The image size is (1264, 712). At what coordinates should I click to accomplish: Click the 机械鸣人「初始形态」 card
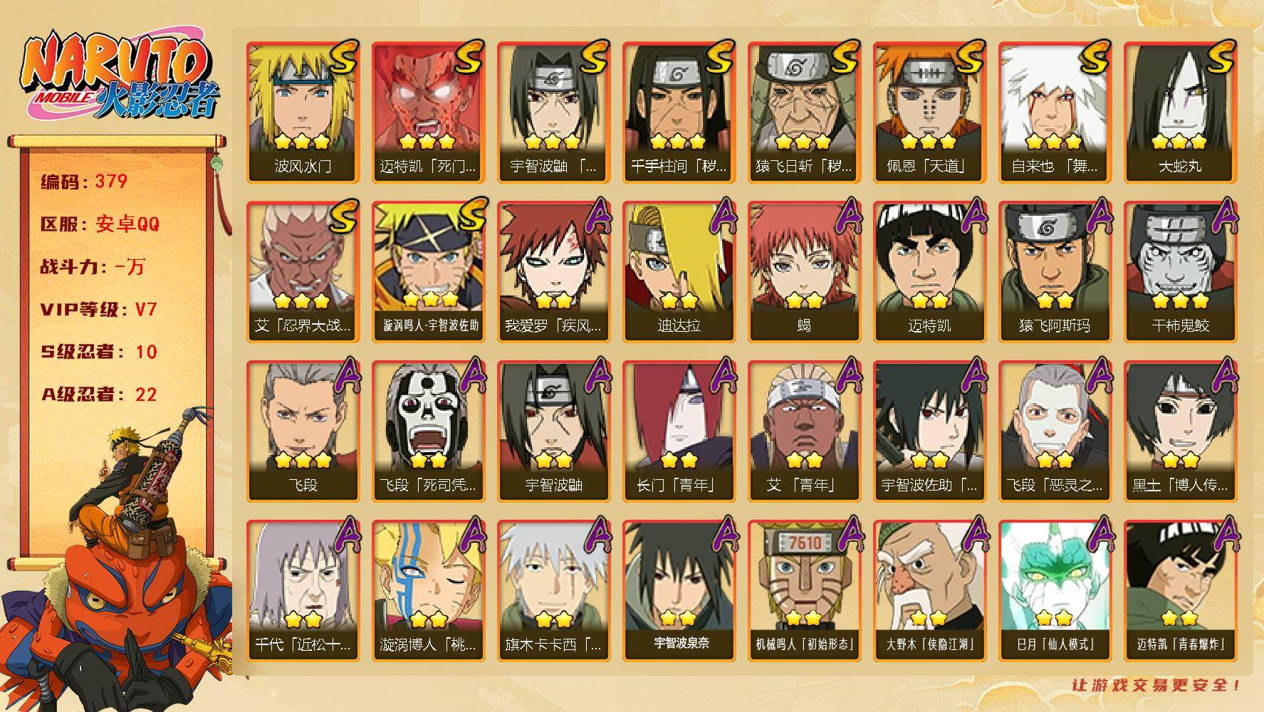point(805,591)
